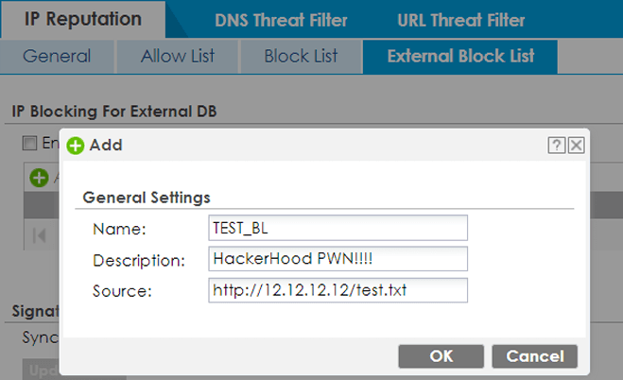
Task: Click the green add icon in the list toolbar
Action: 39,177
